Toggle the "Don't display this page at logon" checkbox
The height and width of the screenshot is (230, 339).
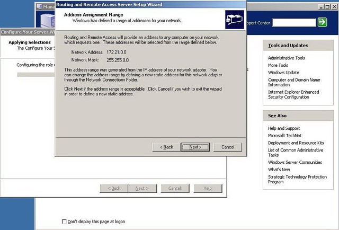click(x=64, y=222)
